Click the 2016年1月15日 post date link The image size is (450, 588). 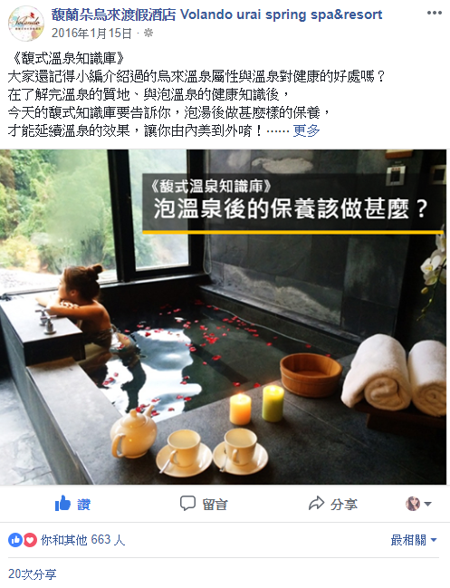(x=91, y=34)
